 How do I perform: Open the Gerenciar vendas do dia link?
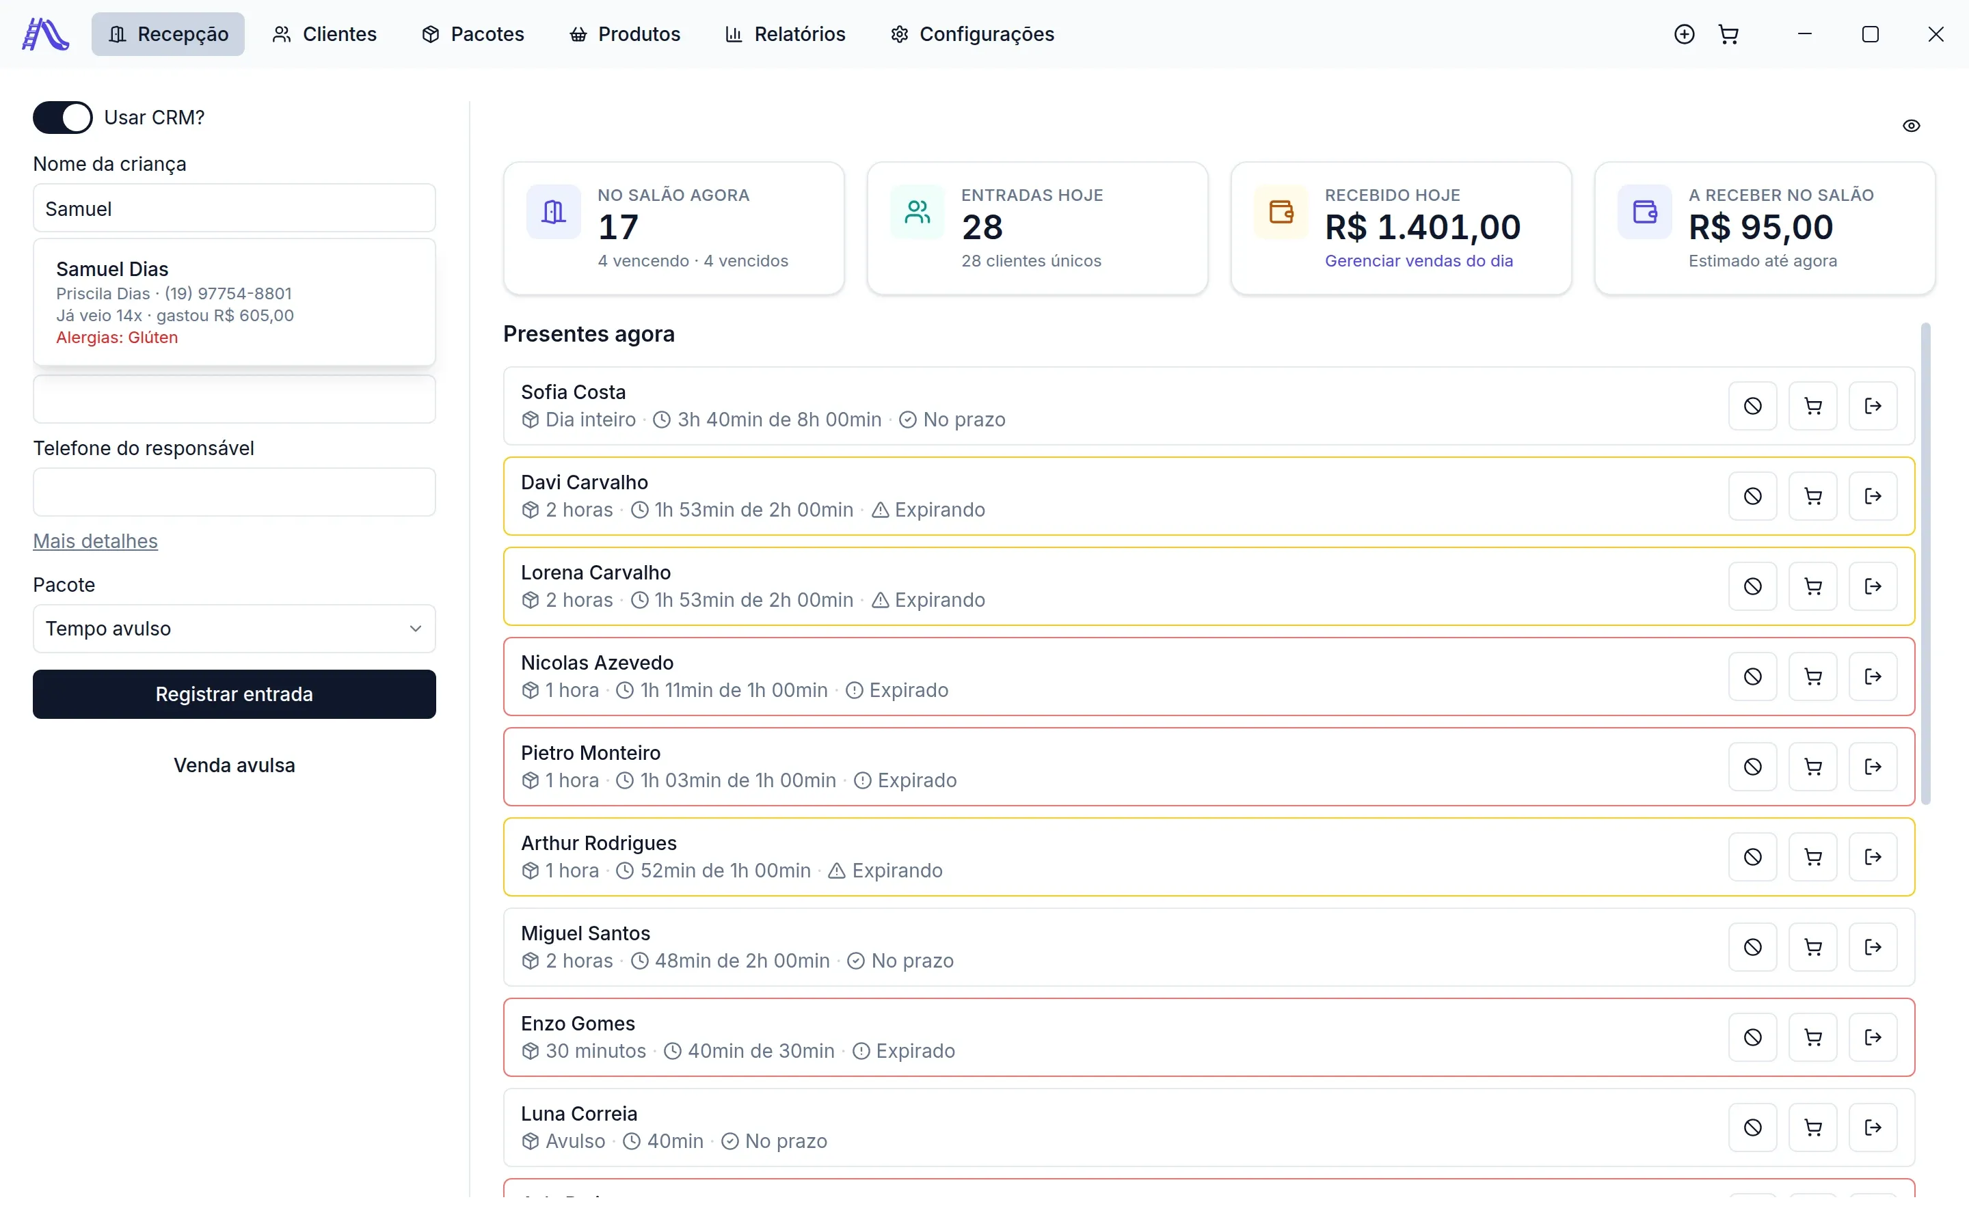click(1418, 261)
